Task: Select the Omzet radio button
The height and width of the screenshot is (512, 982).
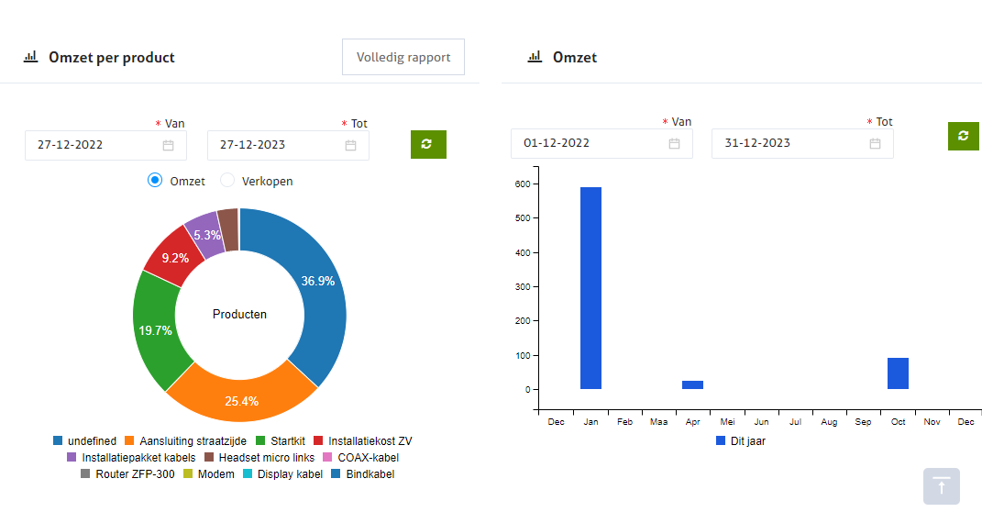Action: click(155, 181)
